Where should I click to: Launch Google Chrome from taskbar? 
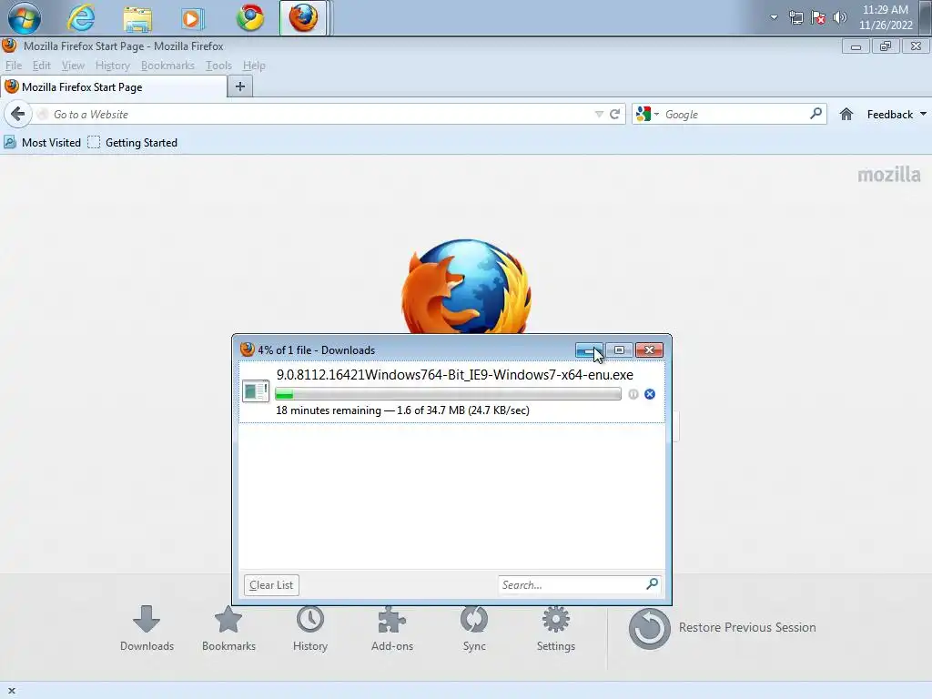click(250, 18)
